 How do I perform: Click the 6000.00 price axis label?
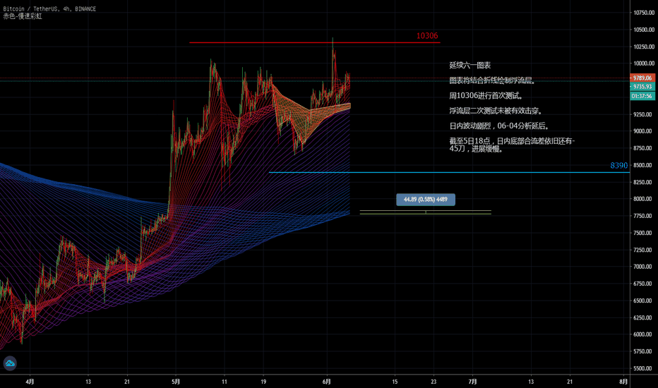pyautogui.click(x=644, y=334)
